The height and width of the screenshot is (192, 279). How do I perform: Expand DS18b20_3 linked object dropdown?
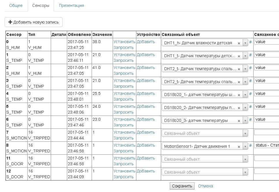click(x=245, y=121)
